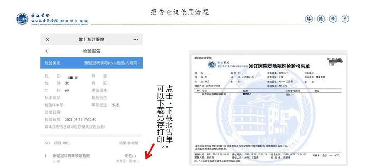Click the 采集时间 2021/10/18 16:46:55 entry
Viewport: 371px width, 166px height.
tap(211, 154)
